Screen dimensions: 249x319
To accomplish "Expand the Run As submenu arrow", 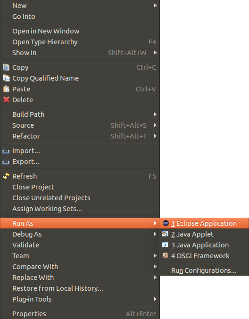I will coord(155,223).
